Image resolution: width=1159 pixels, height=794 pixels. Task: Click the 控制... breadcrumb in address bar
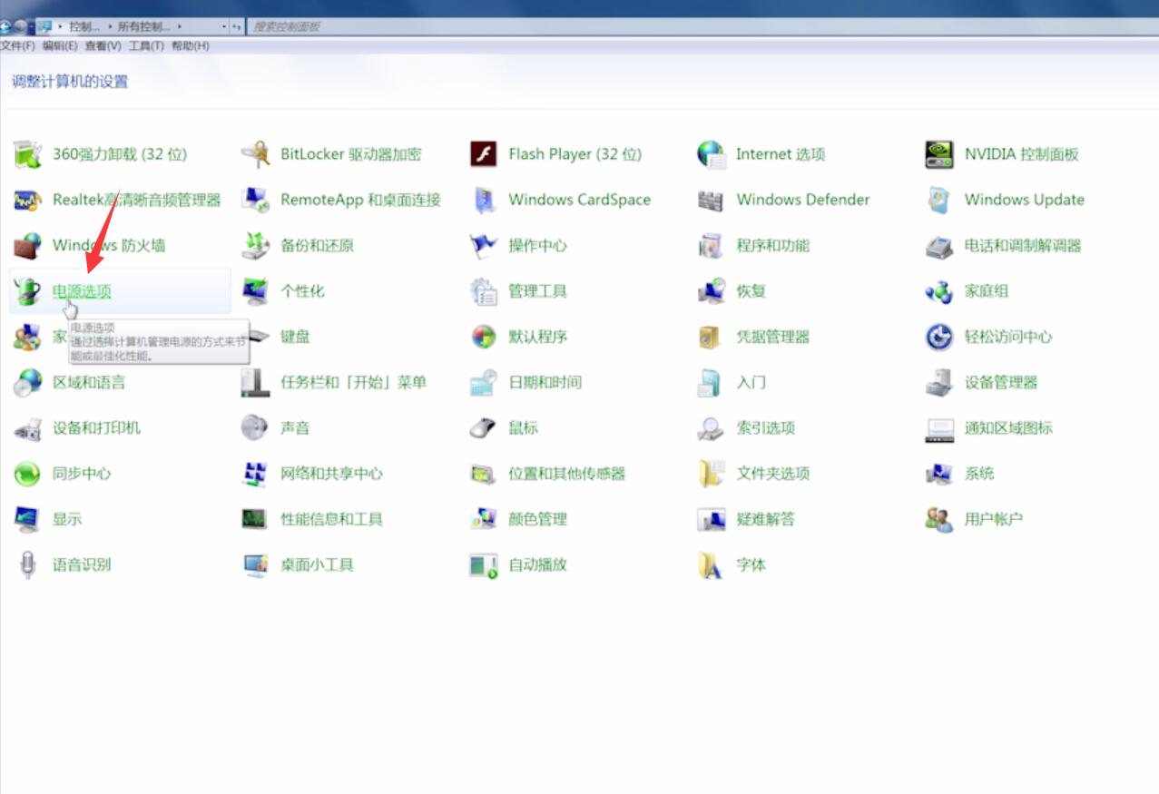(84, 26)
